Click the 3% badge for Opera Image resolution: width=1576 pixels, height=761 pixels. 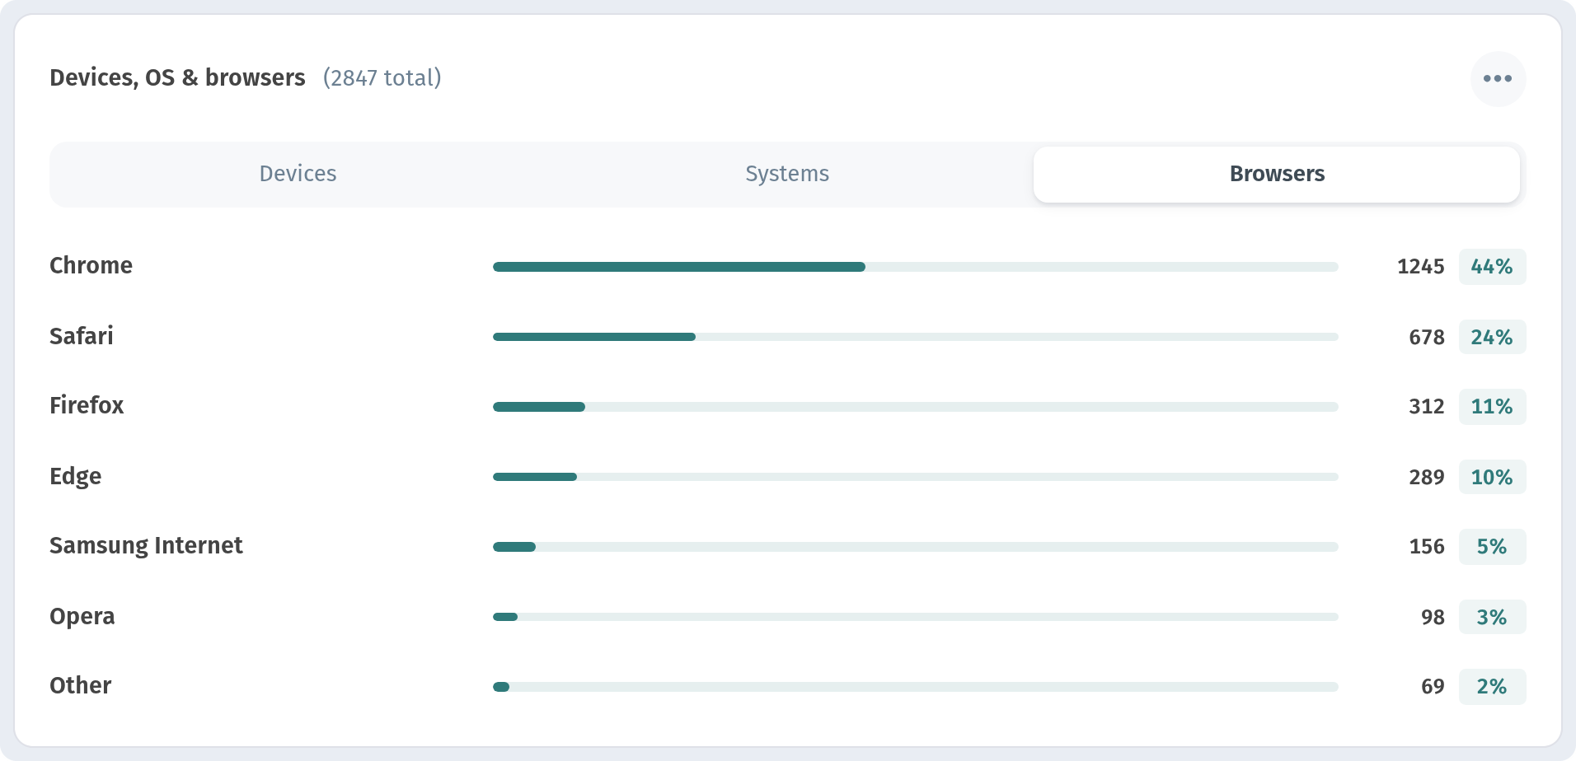click(x=1492, y=617)
